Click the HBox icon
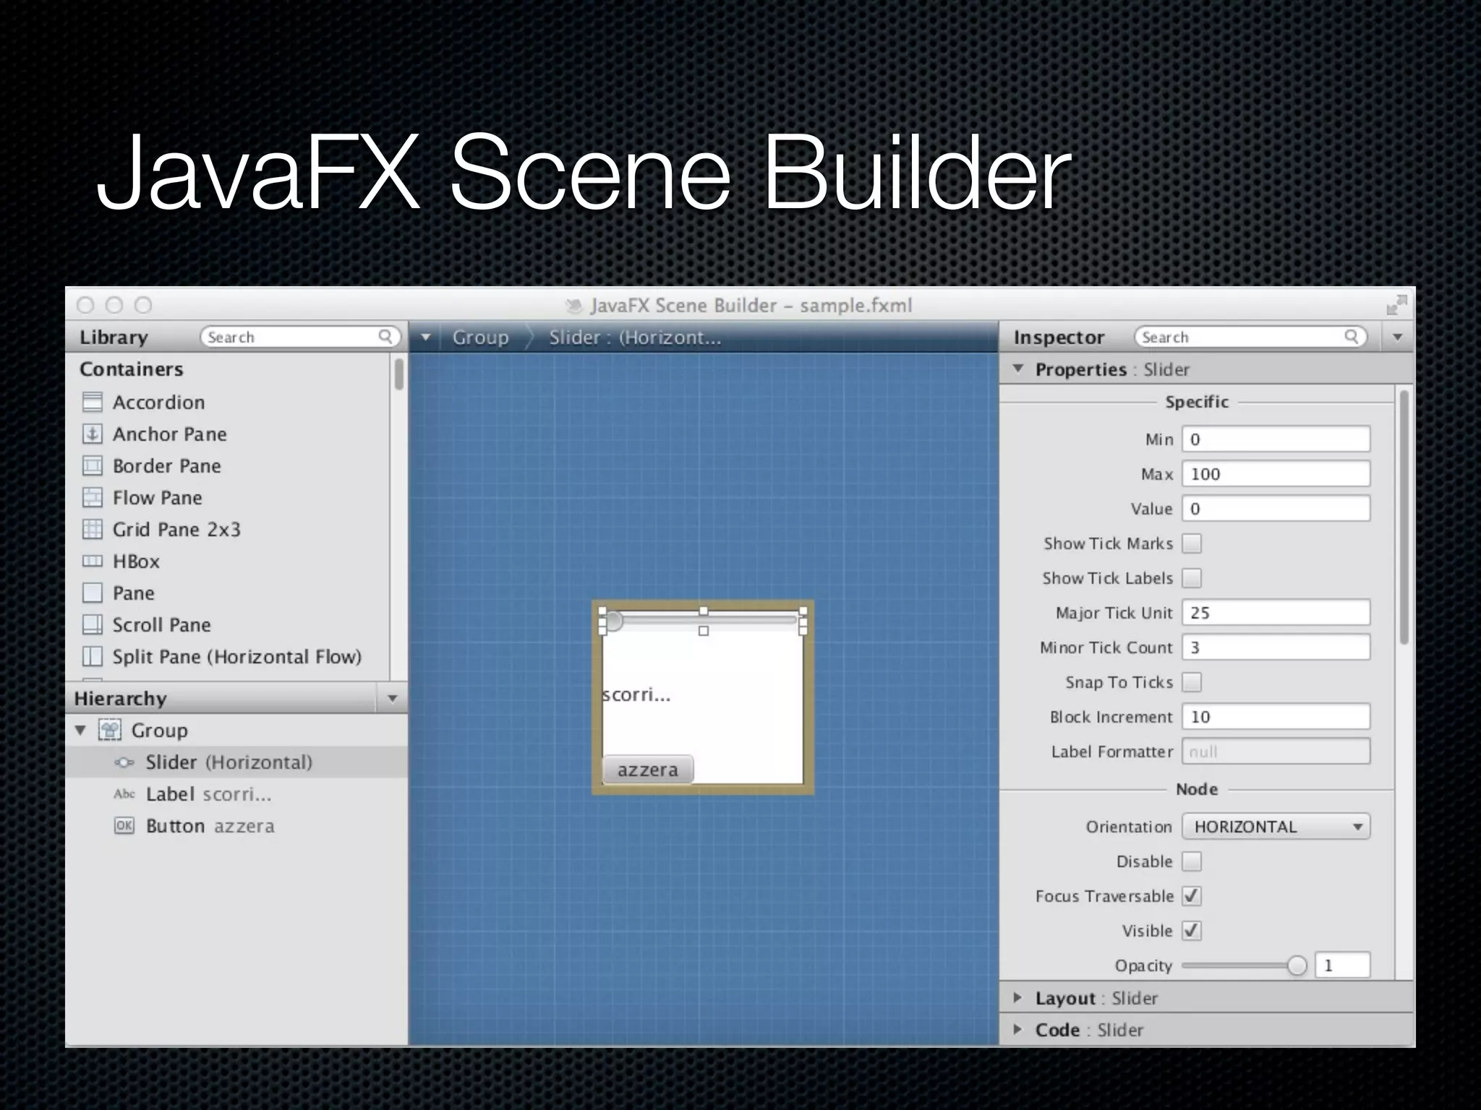Image resolution: width=1481 pixels, height=1110 pixels. point(93,561)
